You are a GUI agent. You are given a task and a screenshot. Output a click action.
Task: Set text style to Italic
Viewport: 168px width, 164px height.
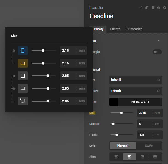coord(149,146)
